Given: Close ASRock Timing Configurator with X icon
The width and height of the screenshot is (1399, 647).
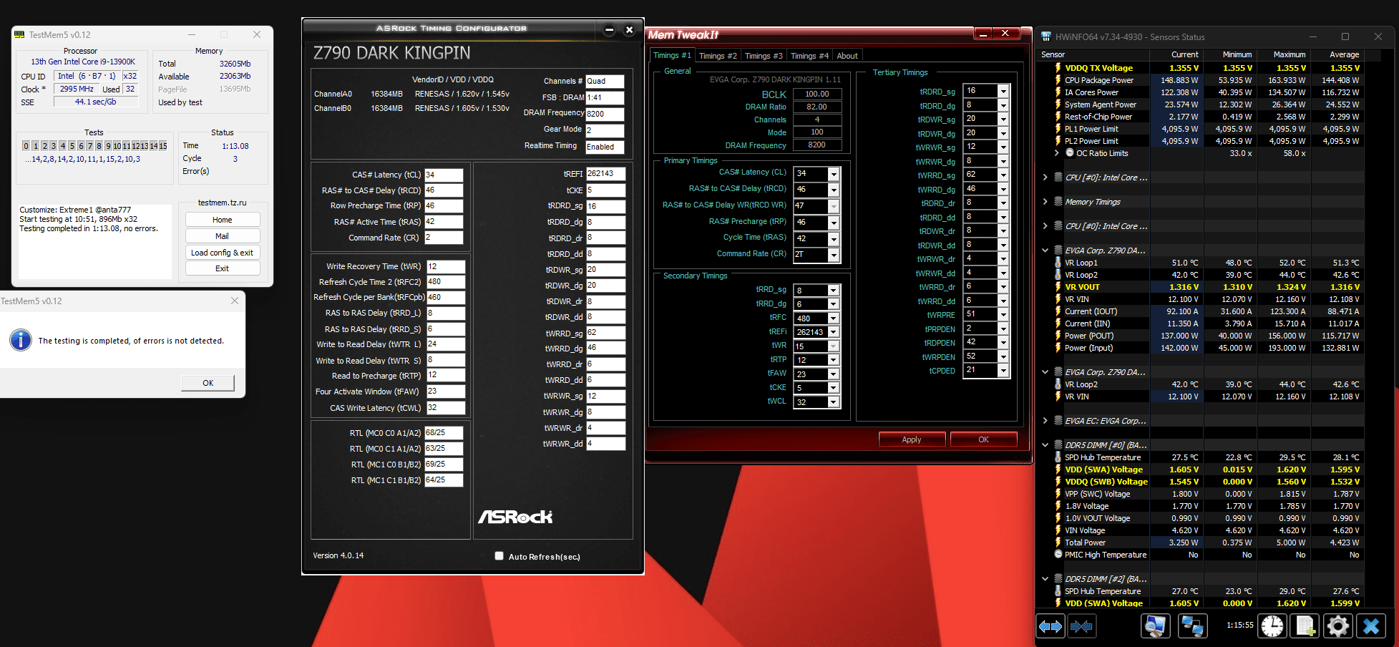Looking at the screenshot, I should [x=629, y=29].
